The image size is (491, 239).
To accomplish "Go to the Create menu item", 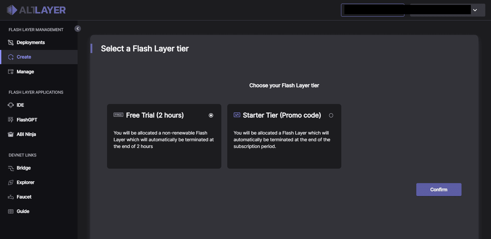I will tap(39, 57).
